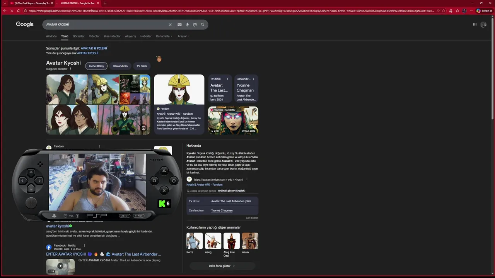Open the Sohbet et chat button
This screenshot has height=278, width=495.
tap(484, 11)
